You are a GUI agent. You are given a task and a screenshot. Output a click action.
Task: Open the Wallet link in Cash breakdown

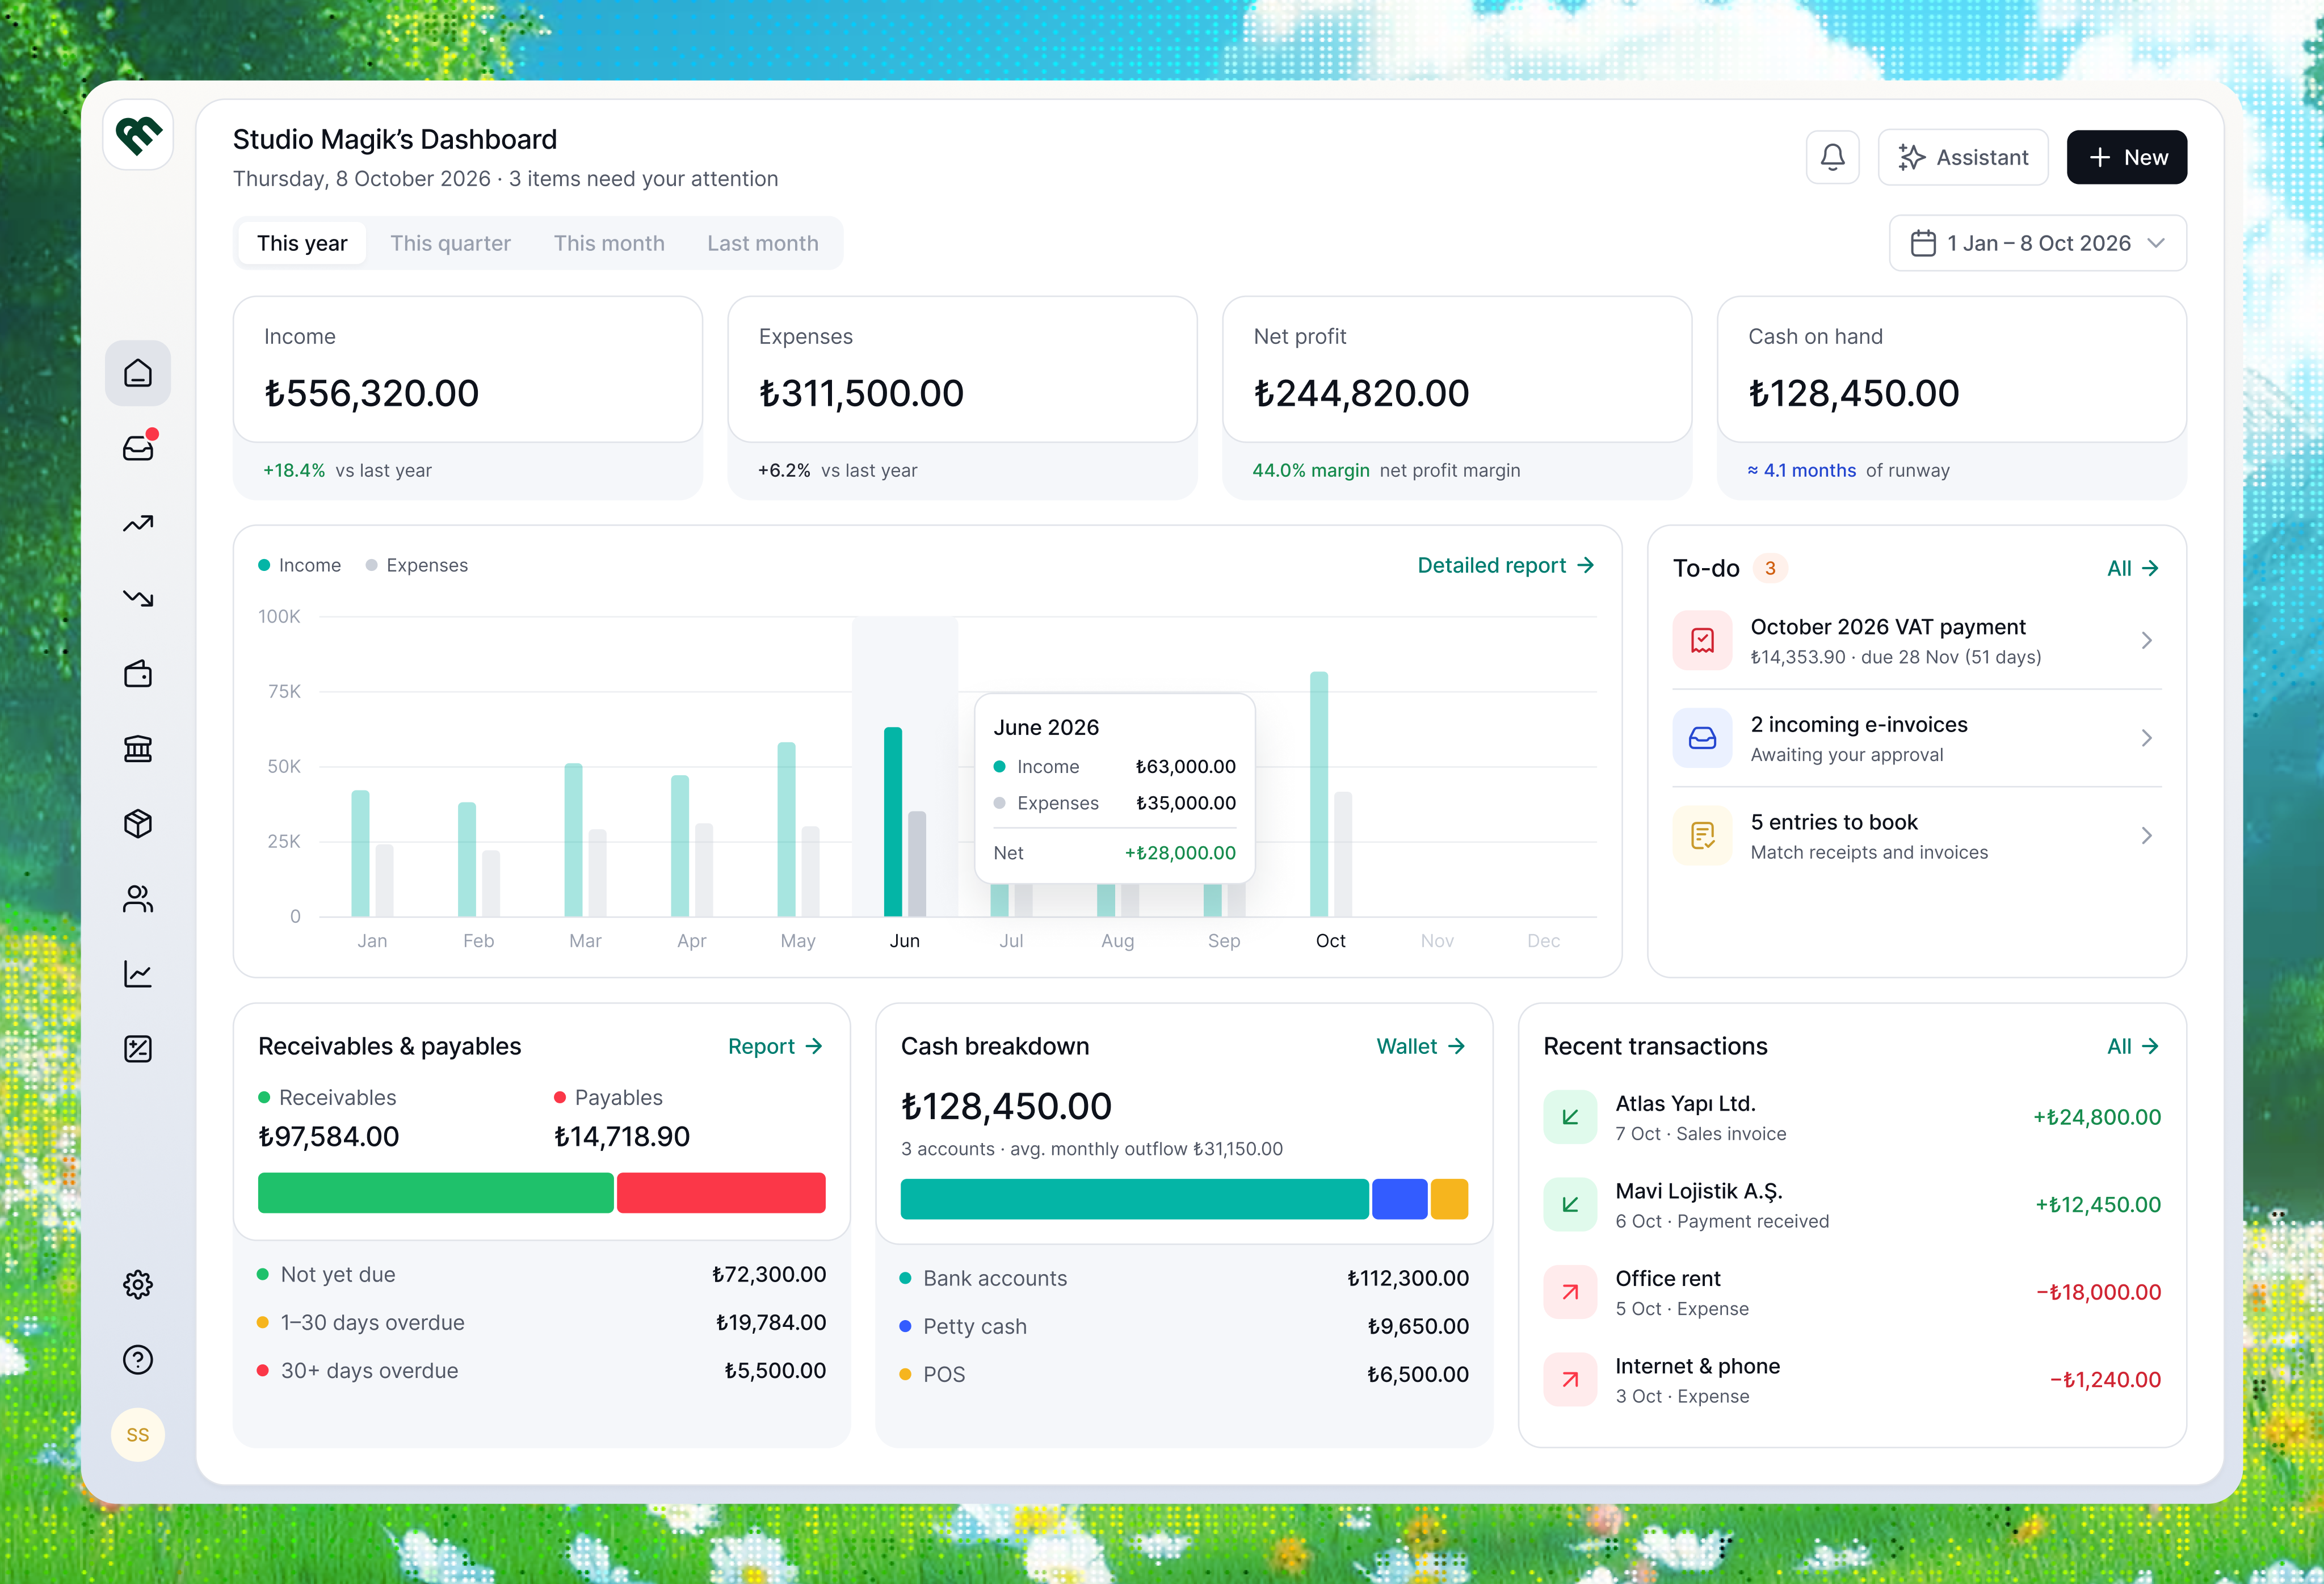pyautogui.click(x=1421, y=1046)
